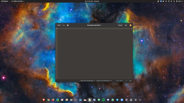The width and height of the screenshot is (184, 103).
Task: Open the hamburger menu in text editor
Action: pos(126,25)
